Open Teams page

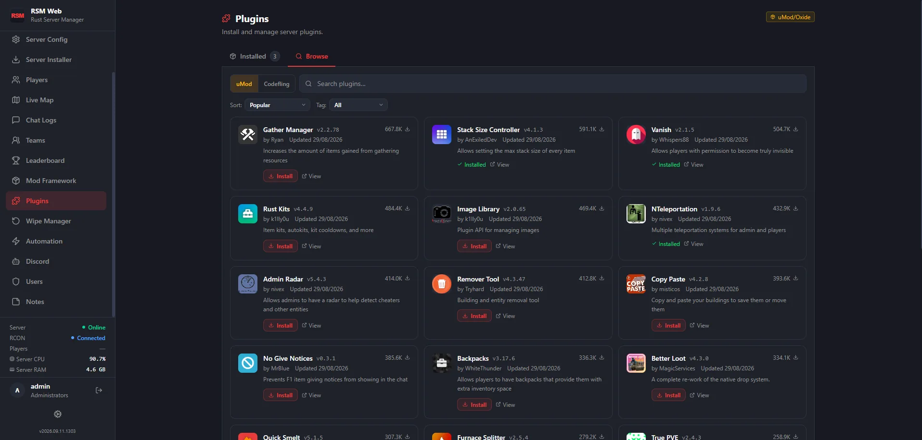point(56,140)
